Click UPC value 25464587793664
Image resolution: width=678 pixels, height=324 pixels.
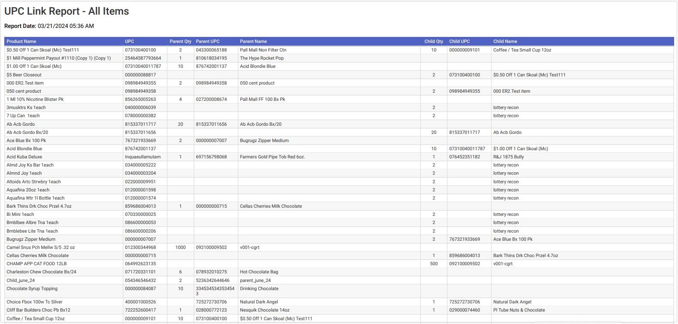point(143,58)
